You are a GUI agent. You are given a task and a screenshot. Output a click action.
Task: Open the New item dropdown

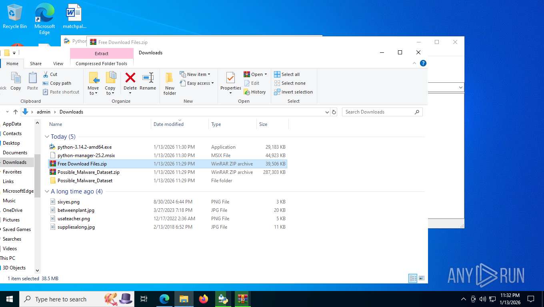(x=195, y=74)
